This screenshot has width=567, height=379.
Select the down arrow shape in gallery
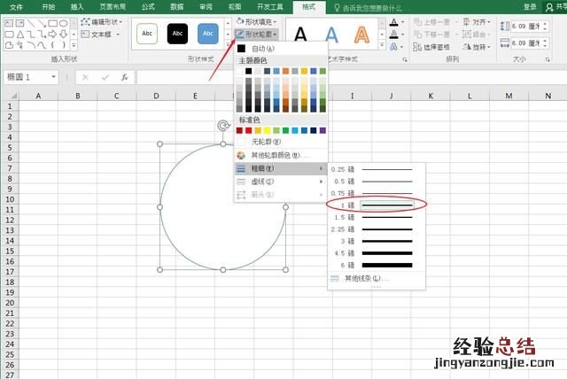click(64, 35)
